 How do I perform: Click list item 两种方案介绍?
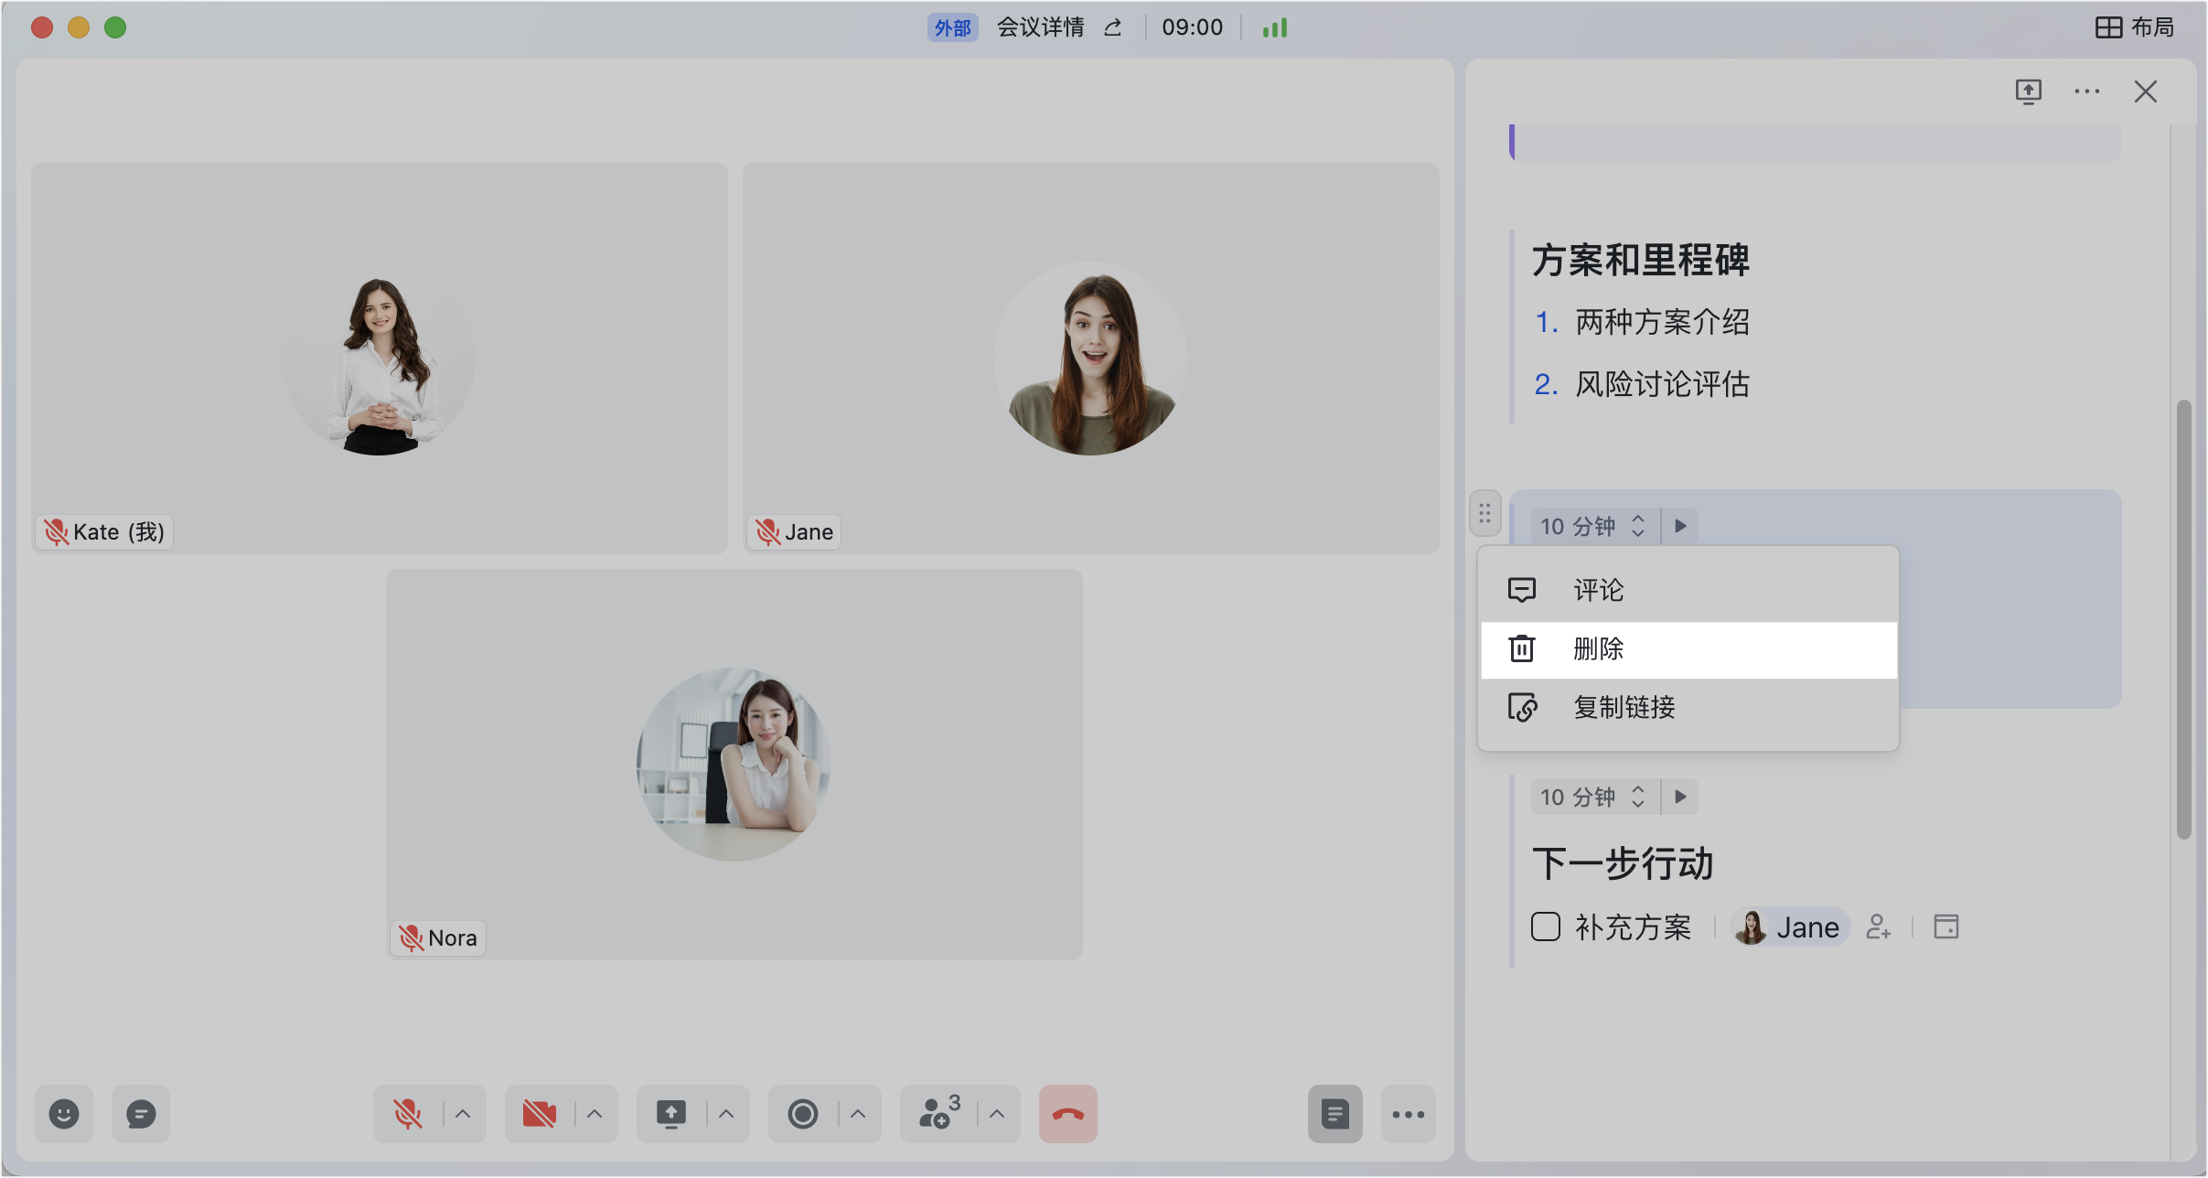(x=1662, y=322)
